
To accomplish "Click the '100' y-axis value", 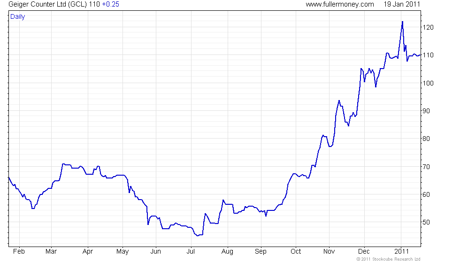I will click(428, 84).
